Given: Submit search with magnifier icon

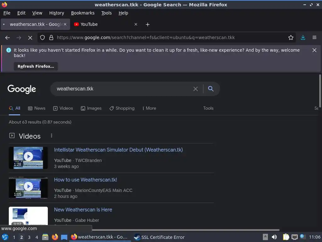Looking at the screenshot, I should pyautogui.click(x=211, y=89).
